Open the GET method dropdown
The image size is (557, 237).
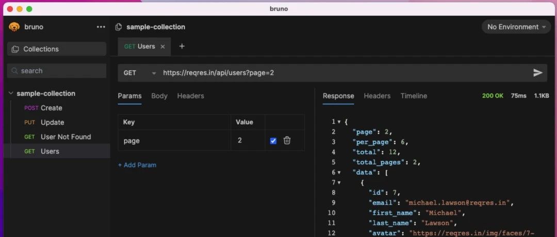click(x=139, y=73)
